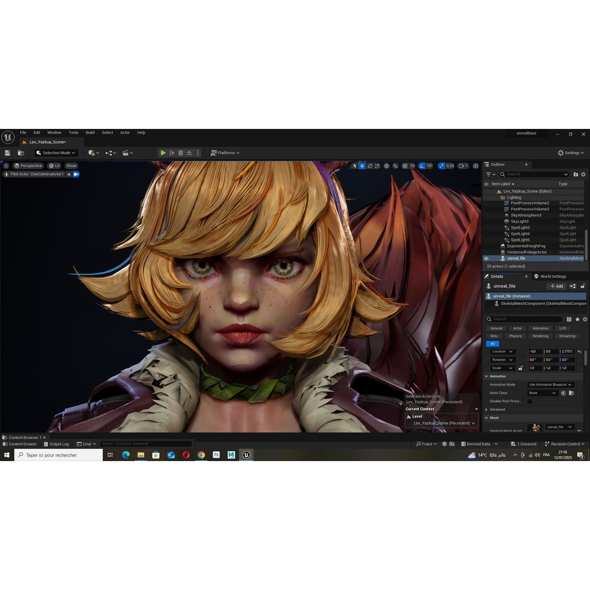Open play mode options with three dots
The width and height of the screenshot is (590, 590).
pyautogui.click(x=198, y=153)
